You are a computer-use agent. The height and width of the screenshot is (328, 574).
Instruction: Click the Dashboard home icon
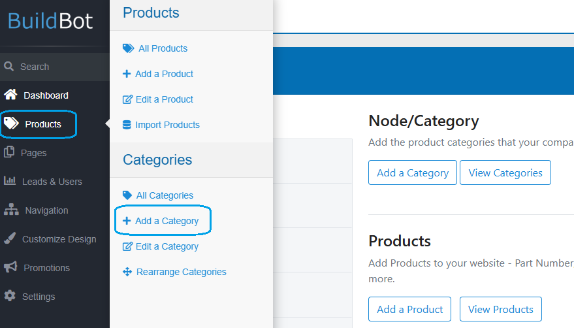click(x=10, y=95)
